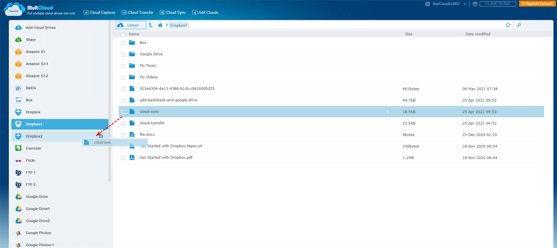
Task: Click the Upload button
Action: click(x=131, y=25)
